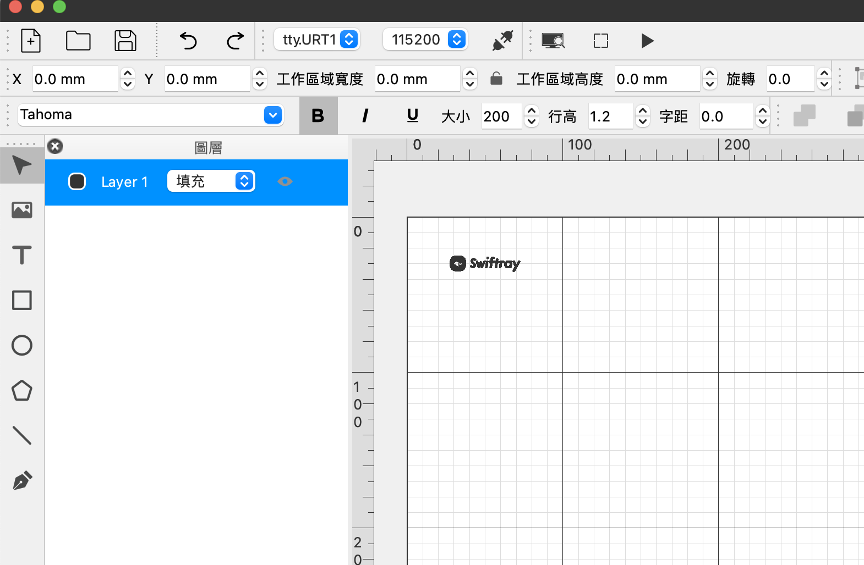
Task: Select the Ellipse shape tool
Action: (x=22, y=346)
